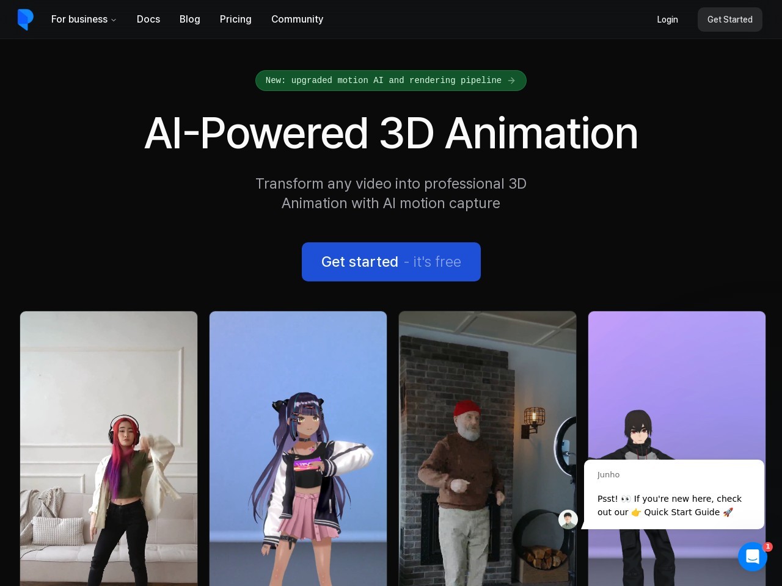Click the Quick Start Guide chat message
The width and height of the screenshot is (782, 586).
(x=670, y=505)
